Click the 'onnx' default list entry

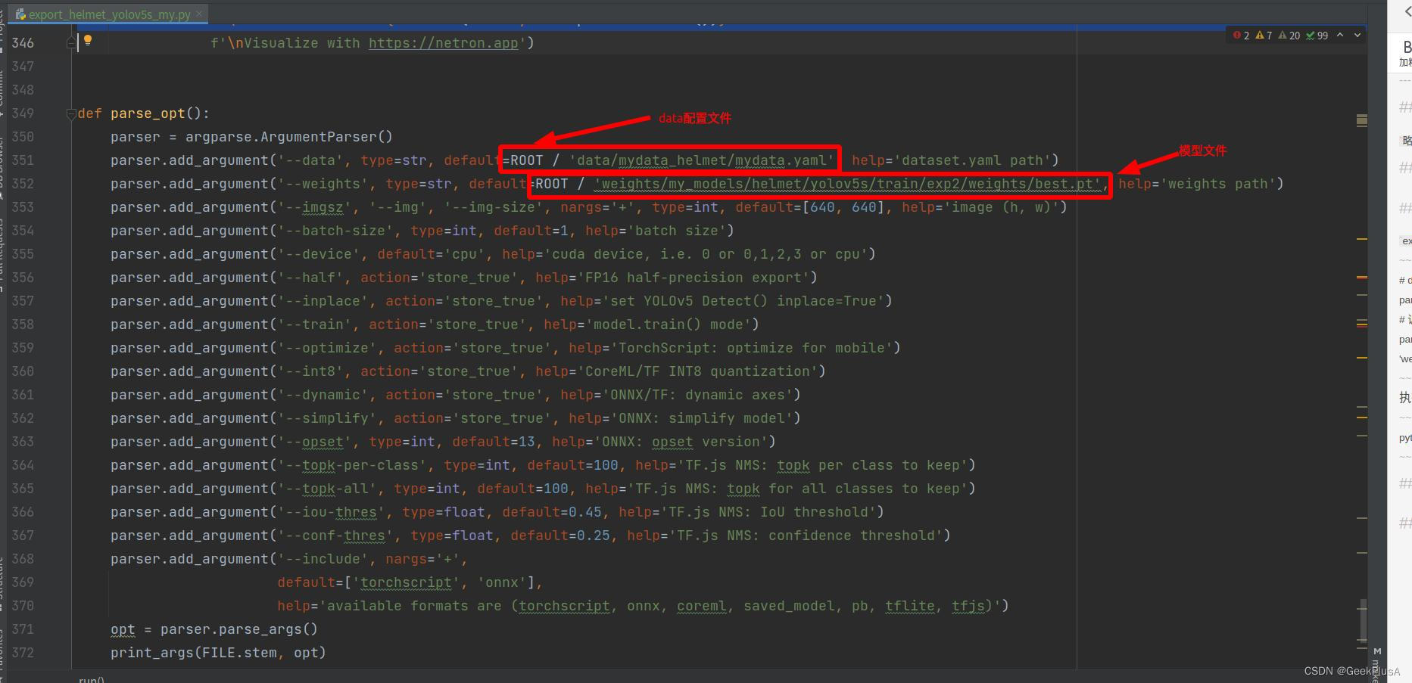click(x=502, y=582)
